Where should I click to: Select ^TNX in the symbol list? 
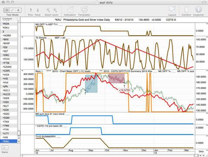coord(9,122)
